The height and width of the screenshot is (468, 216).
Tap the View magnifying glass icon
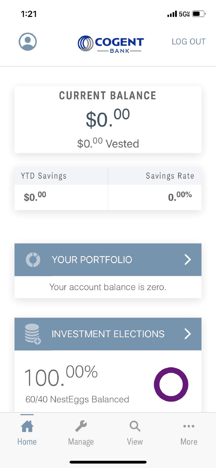click(135, 426)
